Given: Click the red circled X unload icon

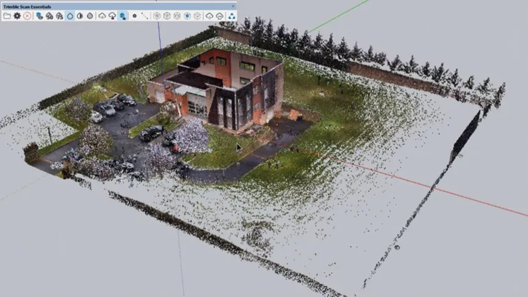Looking at the screenshot, I should 27,16.
